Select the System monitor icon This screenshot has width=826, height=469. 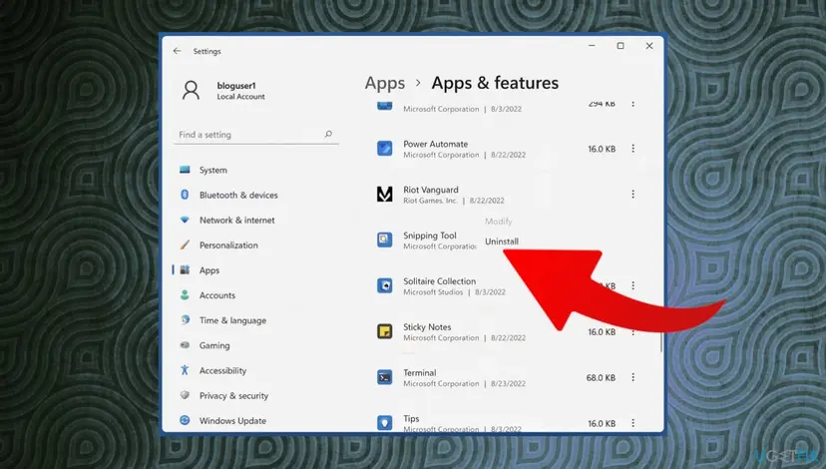coord(185,170)
